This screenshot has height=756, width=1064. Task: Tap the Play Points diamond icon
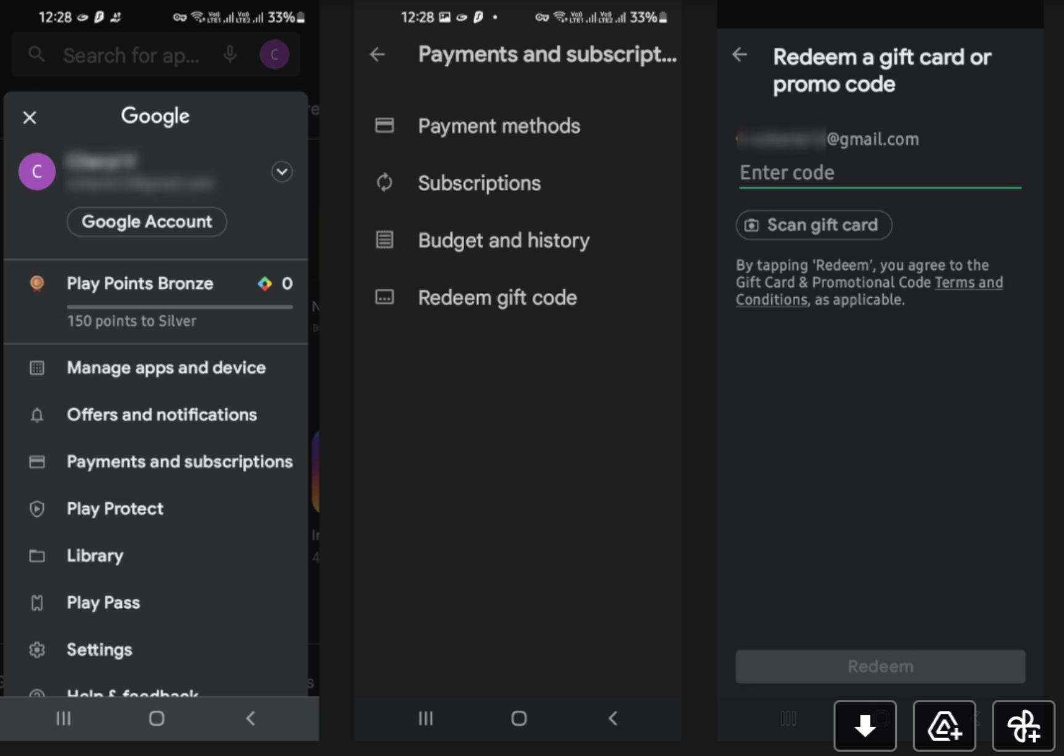264,284
